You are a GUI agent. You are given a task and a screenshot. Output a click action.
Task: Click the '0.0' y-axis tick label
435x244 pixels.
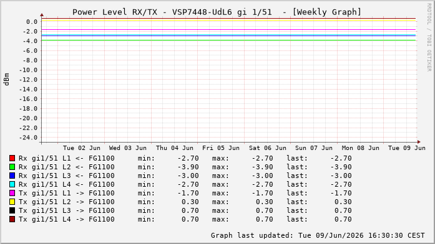pyautogui.click(x=32, y=22)
